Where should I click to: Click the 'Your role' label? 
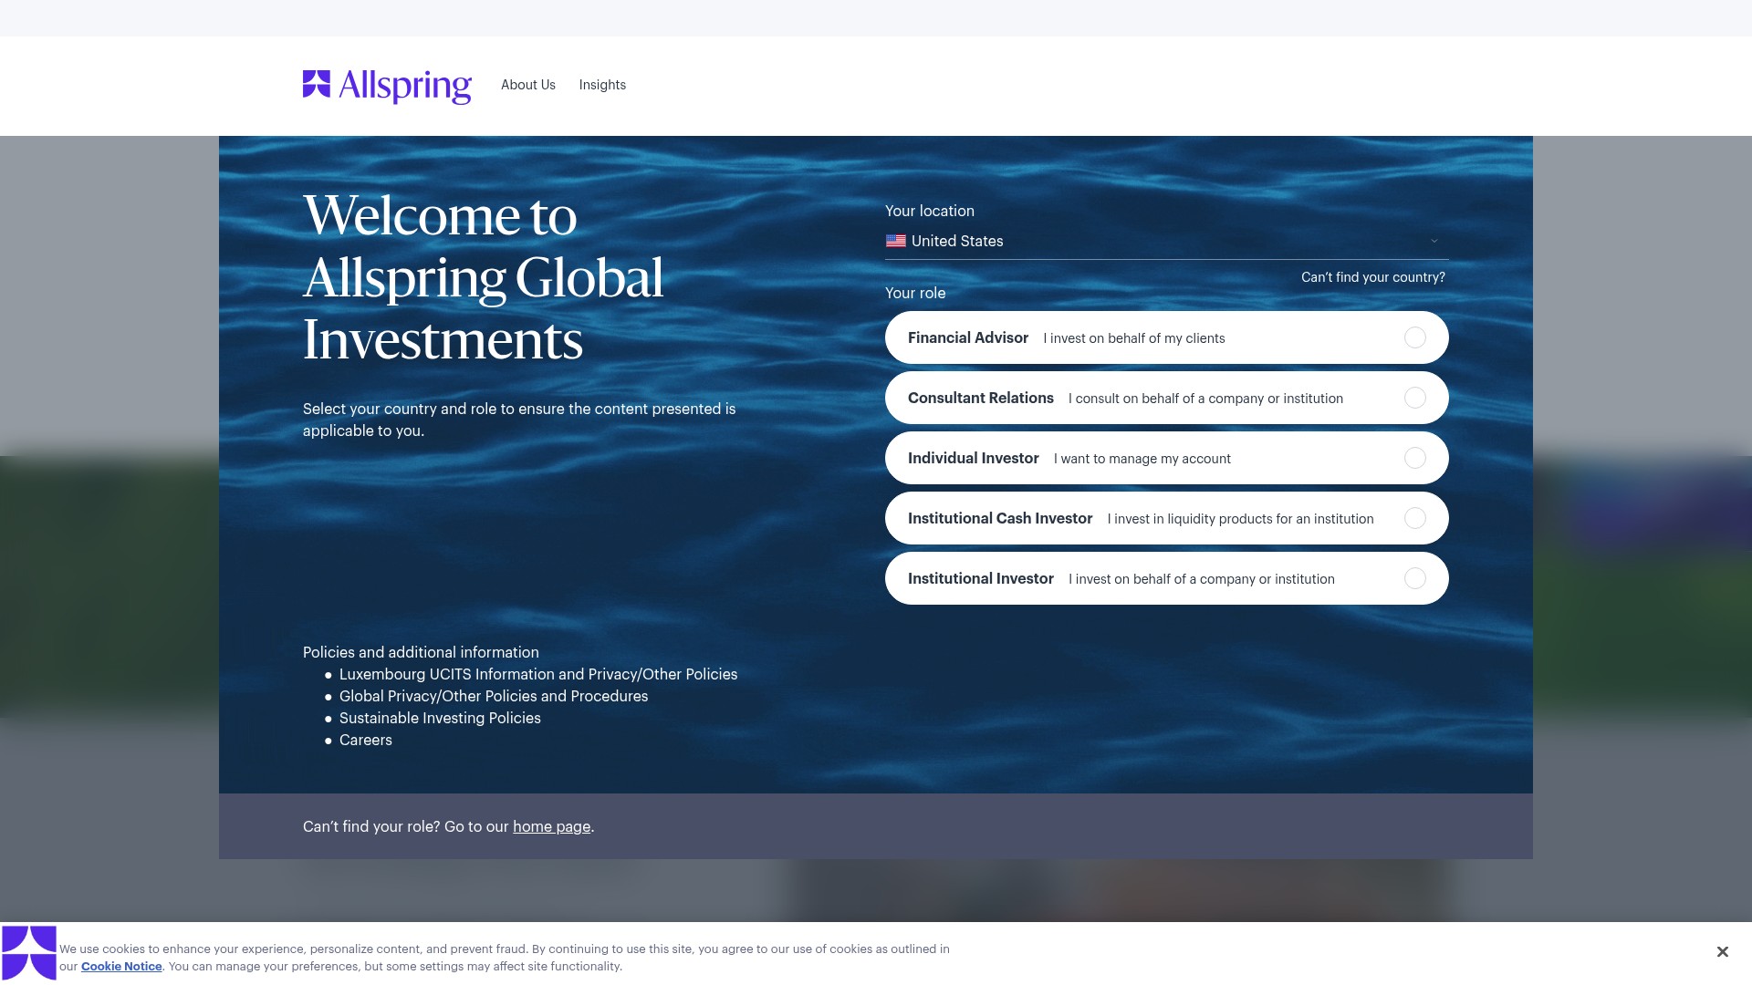coord(915,293)
